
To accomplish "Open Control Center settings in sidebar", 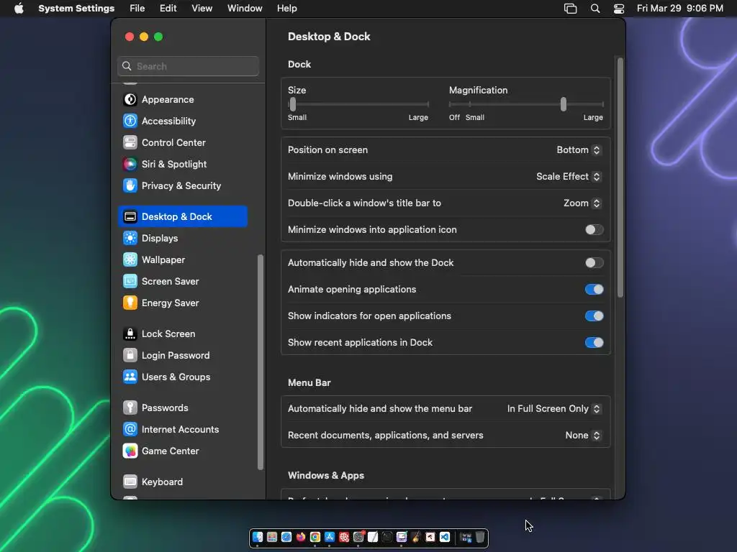I will (182, 143).
